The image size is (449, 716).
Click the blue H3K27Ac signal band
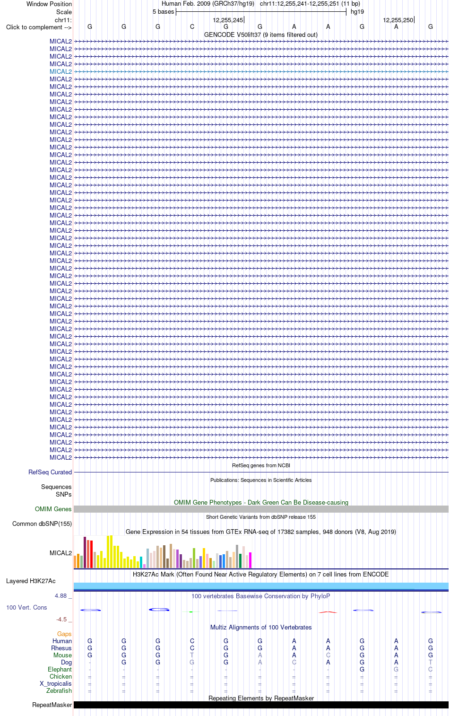pyautogui.click(x=261, y=587)
